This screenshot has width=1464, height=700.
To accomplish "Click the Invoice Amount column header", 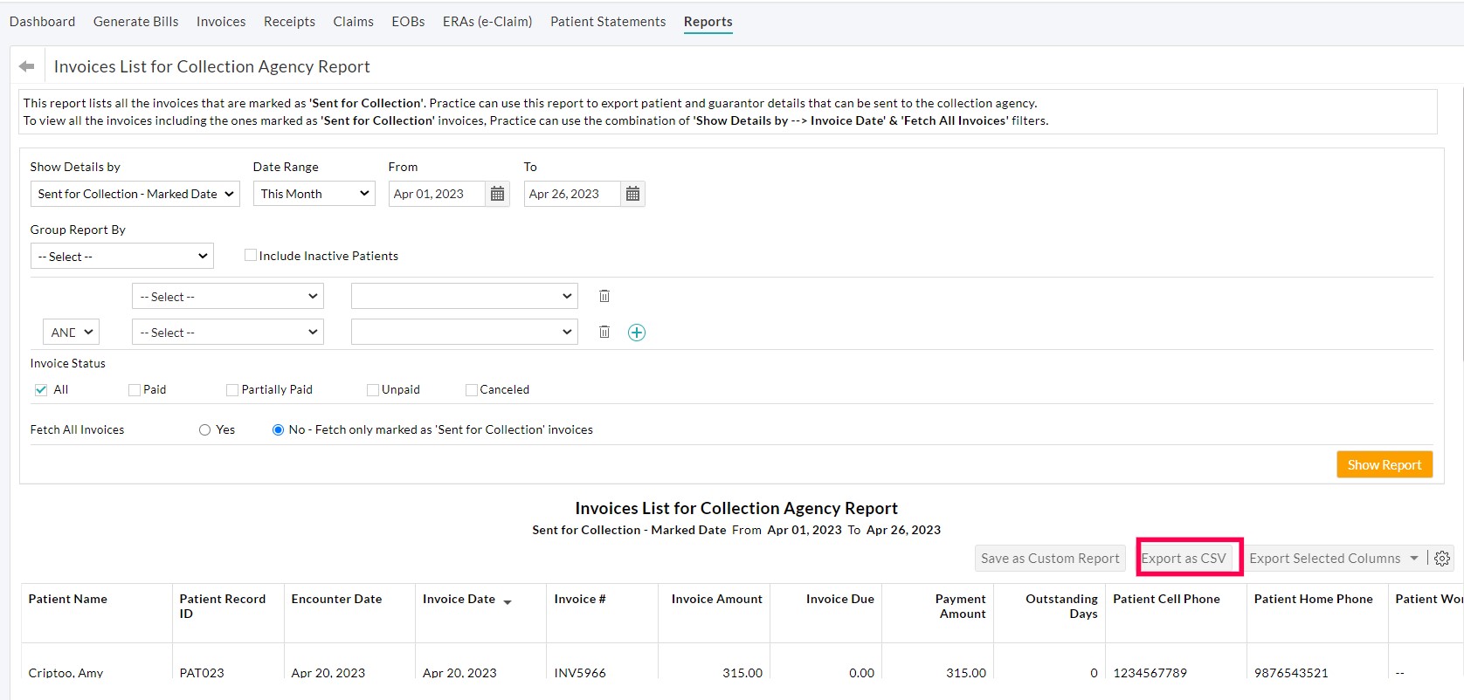I will click(716, 599).
